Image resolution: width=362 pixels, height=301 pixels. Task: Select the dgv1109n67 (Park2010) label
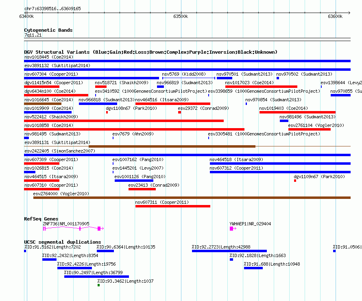point(319,177)
